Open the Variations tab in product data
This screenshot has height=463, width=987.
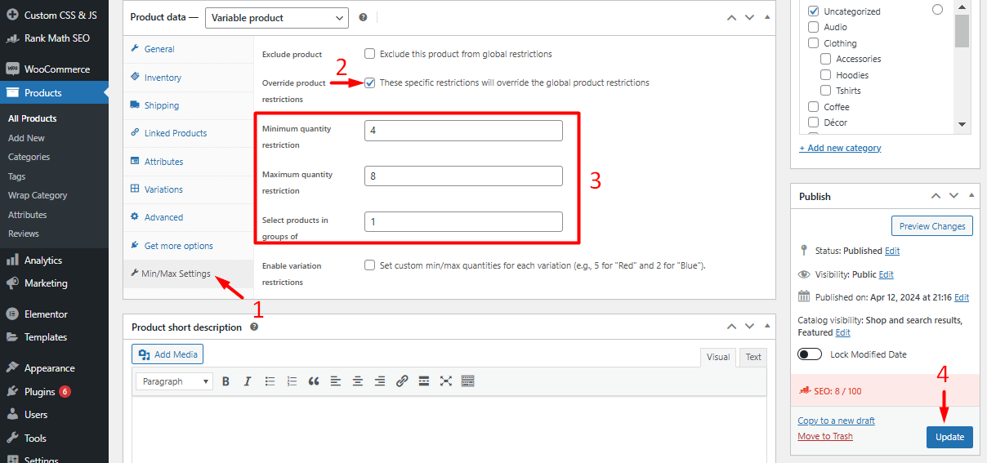tap(163, 189)
